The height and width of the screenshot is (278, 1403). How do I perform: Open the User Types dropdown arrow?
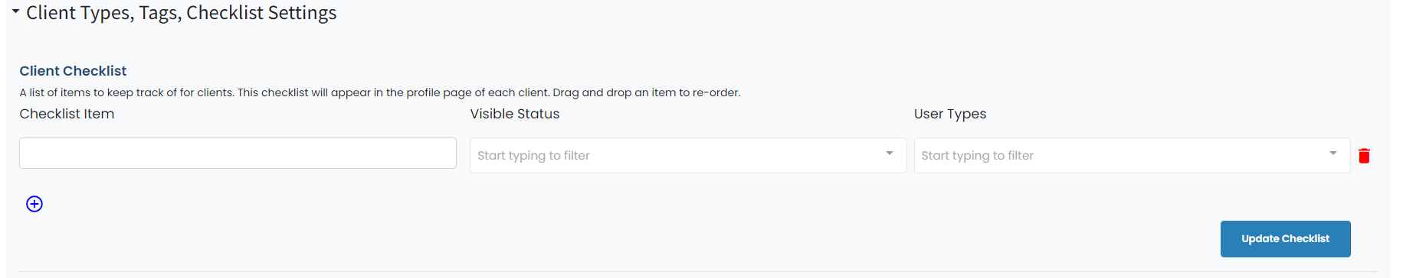[x=1333, y=154]
